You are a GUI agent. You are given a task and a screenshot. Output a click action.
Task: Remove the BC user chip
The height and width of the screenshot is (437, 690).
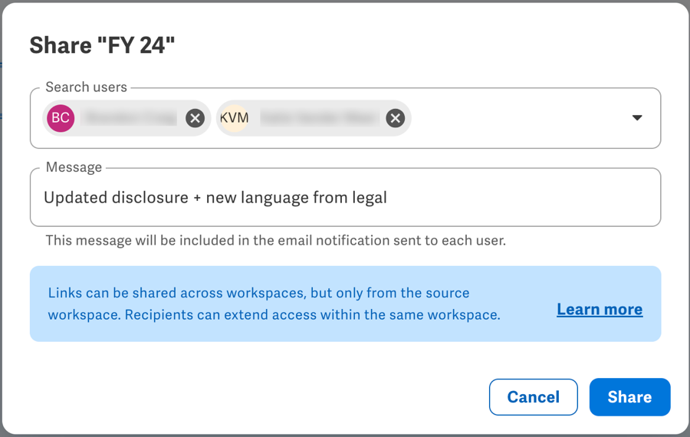(195, 118)
